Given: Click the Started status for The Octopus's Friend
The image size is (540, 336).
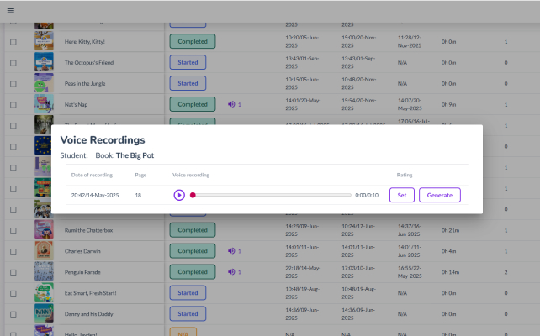Looking at the screenshot, I should pyautogui.click(x=188, y=62).
